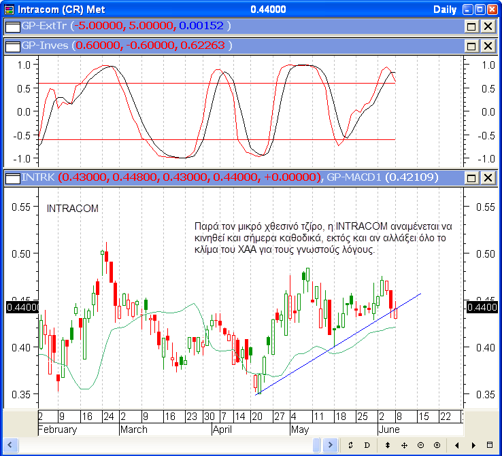Click the left black 0.4400 price tag
Screen dimensions: 502x456
[x=22, y=308]
